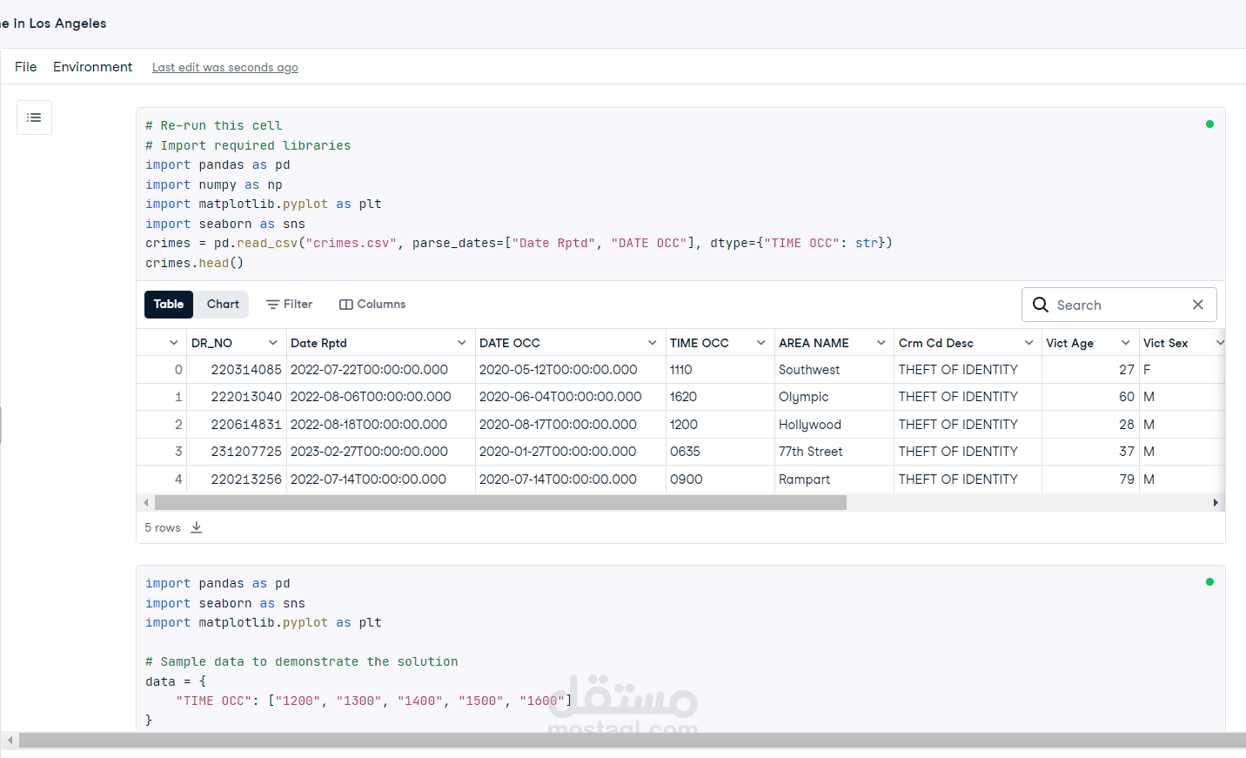Click table scrollbar right arrow
Screen dimensions: 1246x758
pos(1216,503)
